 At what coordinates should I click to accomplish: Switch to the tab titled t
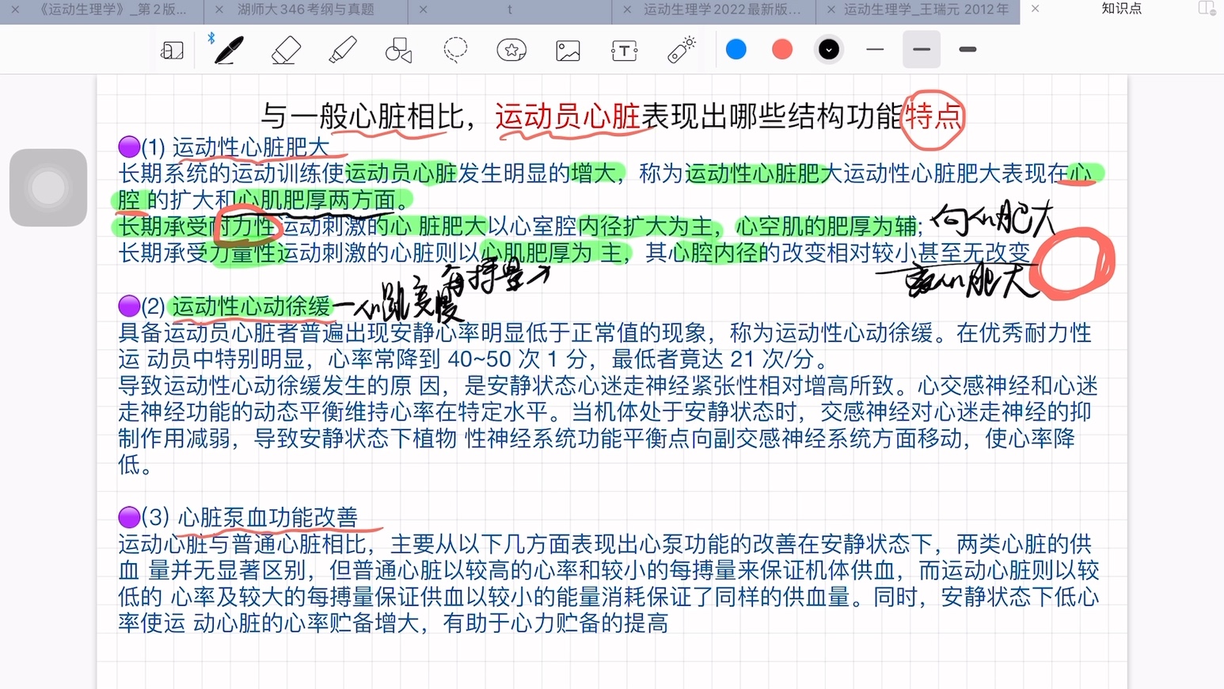[510, 10]
